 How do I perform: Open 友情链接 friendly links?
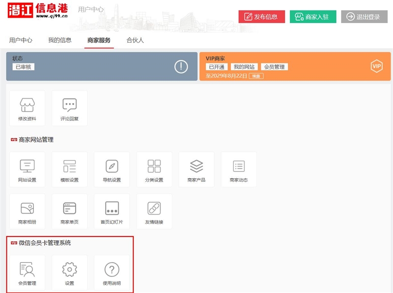tap(154, 212)
